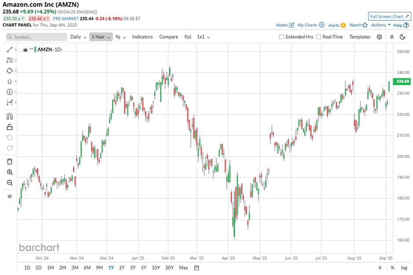413x275 pixels.
Task: Click the My Charts plus icon
Action: [322, 25]
